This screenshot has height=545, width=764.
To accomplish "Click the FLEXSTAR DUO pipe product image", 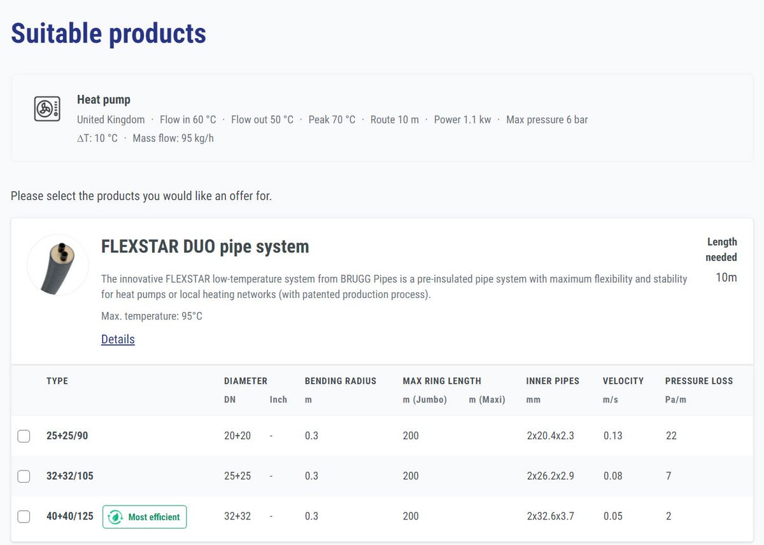I will pyautogui.click(x=57, y=265).
